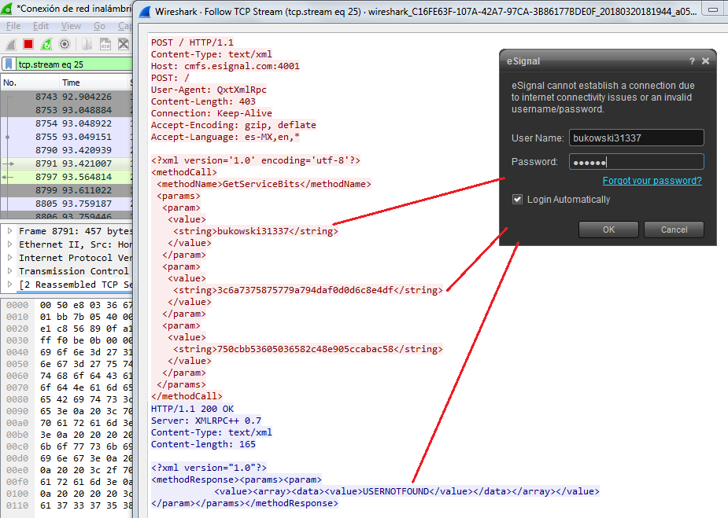The height and width of the screenshot is (518, 728).
Task: Expand the 2 Reassembled TCP Segments node
Action: coord(9,285)
